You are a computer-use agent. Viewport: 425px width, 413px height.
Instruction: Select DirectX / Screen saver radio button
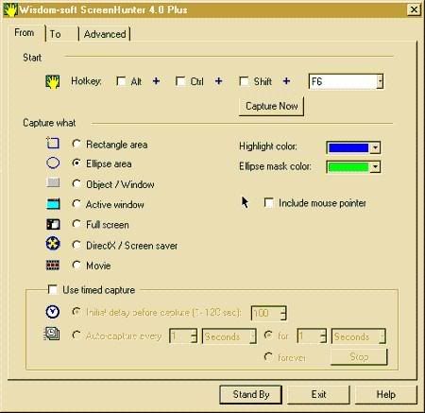(x=76, y=245)
